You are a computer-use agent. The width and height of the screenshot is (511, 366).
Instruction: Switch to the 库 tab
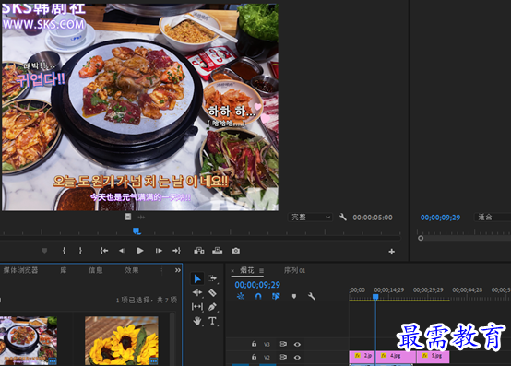click(x=64, y=270)
